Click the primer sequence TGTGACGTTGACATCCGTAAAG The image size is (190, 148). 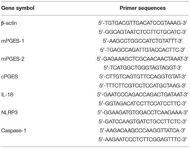(x=142, y=23)
